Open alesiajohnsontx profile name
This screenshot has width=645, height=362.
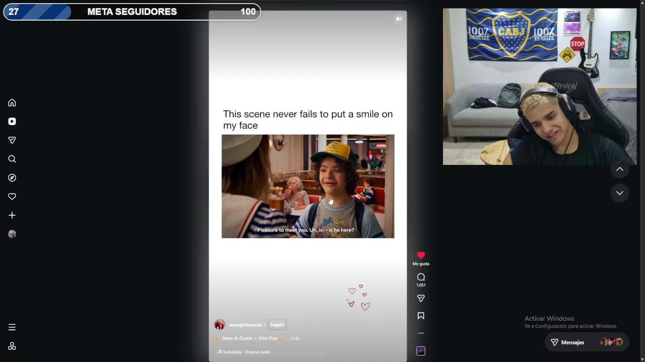[245, 325]
